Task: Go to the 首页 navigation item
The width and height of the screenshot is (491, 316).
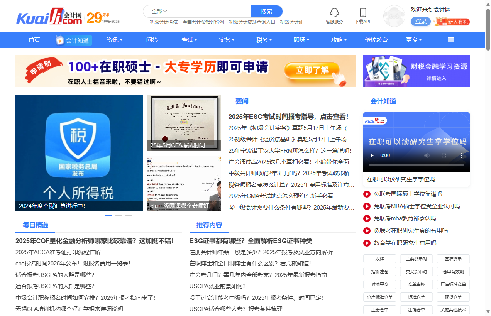Action: coord(34,40)
